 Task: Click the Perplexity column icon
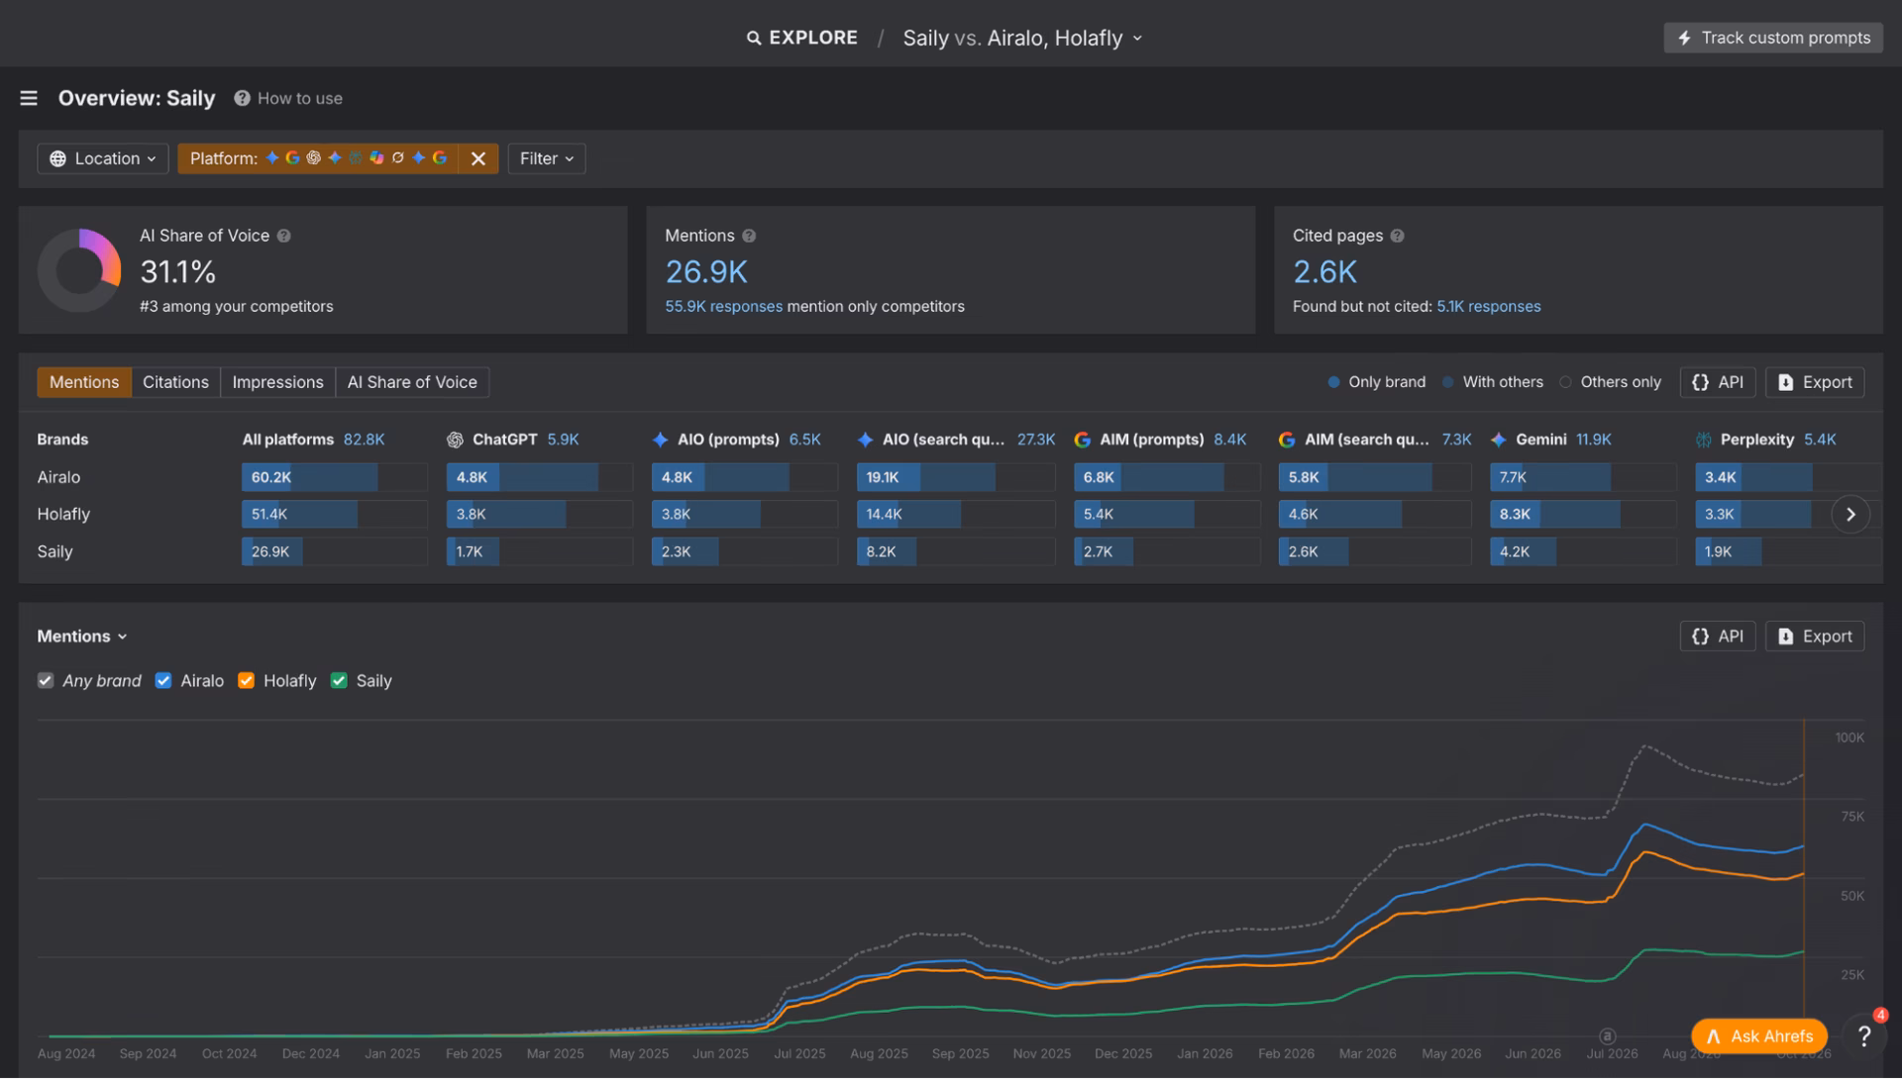pos(1704,440)
